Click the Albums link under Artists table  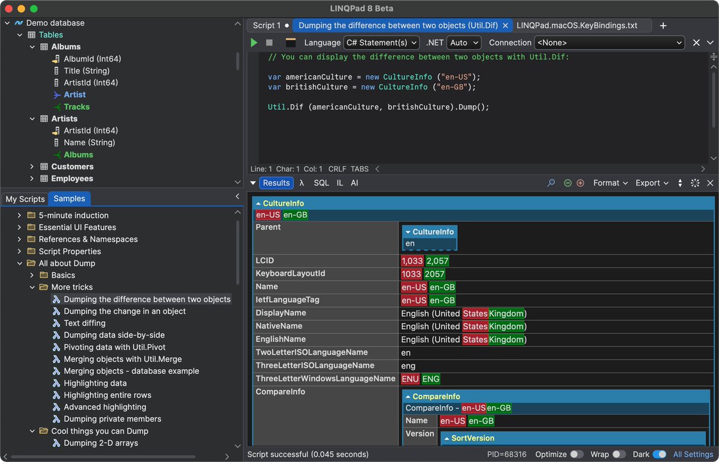click(78, 155)
